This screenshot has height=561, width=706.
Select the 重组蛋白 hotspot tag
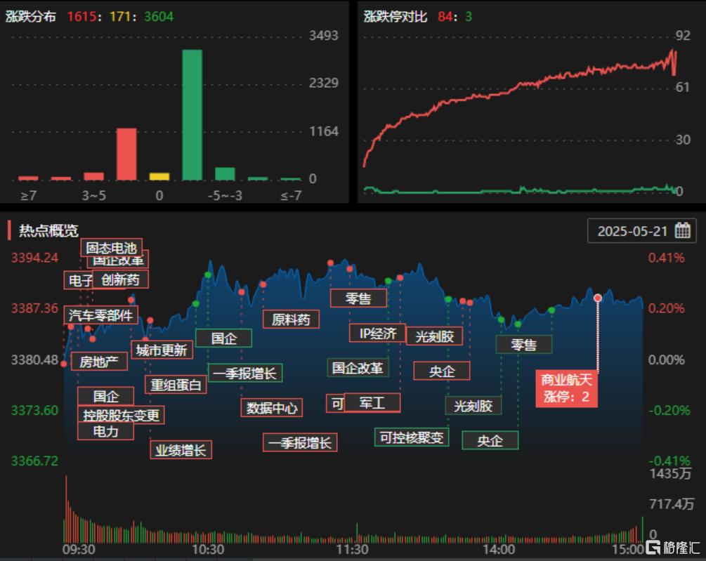point(176,384)
